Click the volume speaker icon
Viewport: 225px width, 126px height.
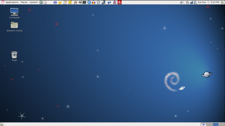tap(182, 2)
